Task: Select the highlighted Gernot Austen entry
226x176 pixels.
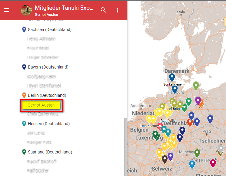Action: 41,105
